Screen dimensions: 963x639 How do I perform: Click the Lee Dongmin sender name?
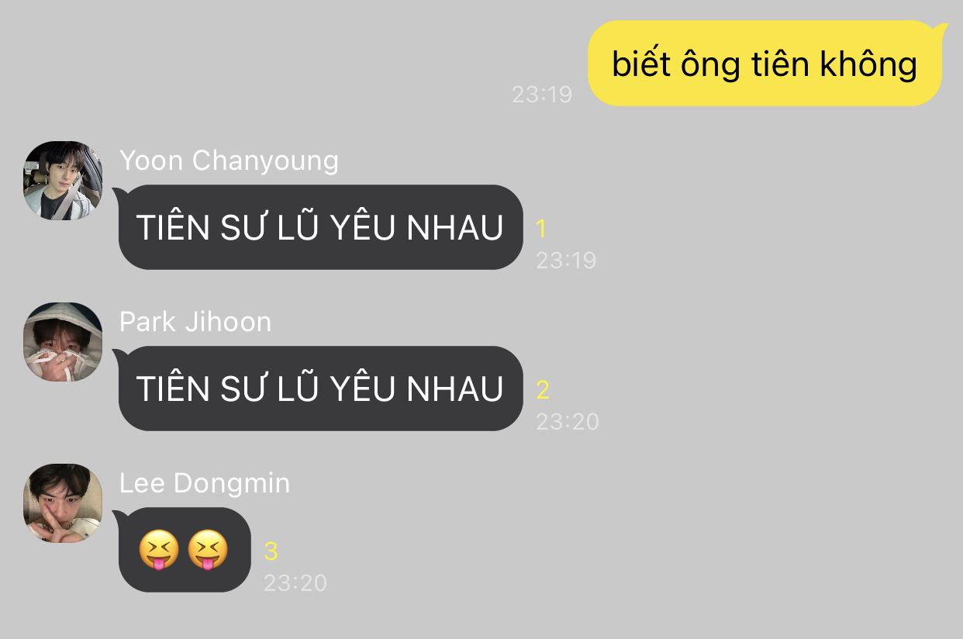point(205,483)
